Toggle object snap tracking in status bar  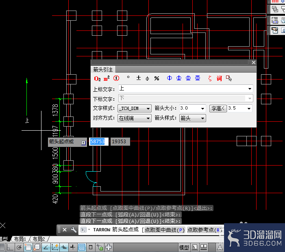[46, 247]
